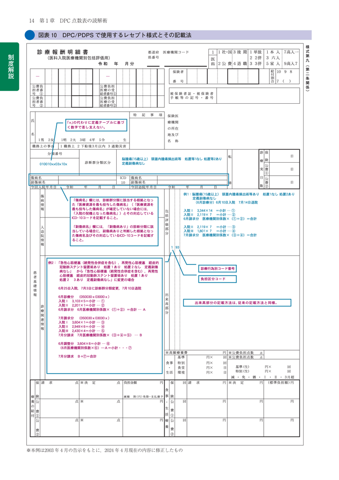Click the 特記事項 box header
The image size is (339, 480).
pos(148,115)
